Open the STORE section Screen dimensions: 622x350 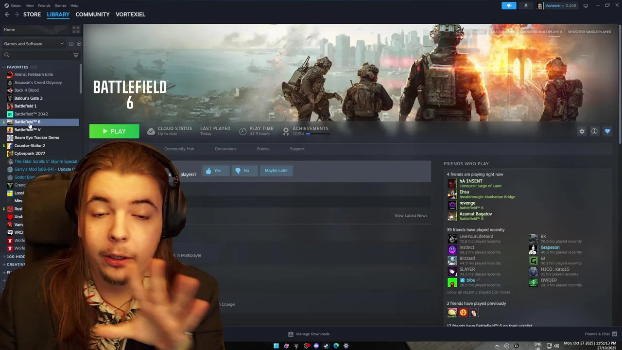[32, 14]
